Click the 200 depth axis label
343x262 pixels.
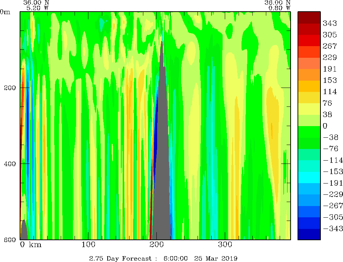pos(10,88)
